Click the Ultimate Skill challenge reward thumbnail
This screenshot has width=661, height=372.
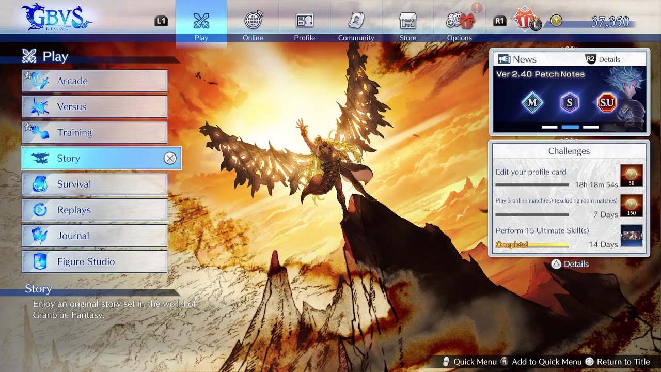click(631, 236)
